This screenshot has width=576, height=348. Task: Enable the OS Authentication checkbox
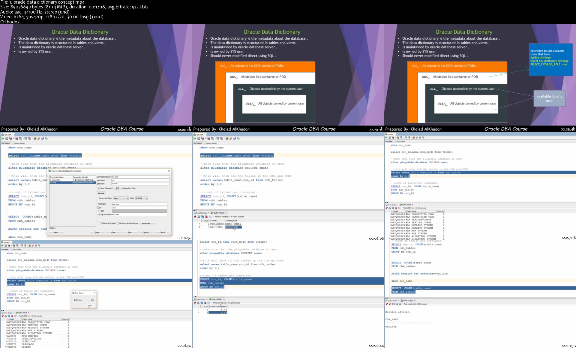coord(100,223)
